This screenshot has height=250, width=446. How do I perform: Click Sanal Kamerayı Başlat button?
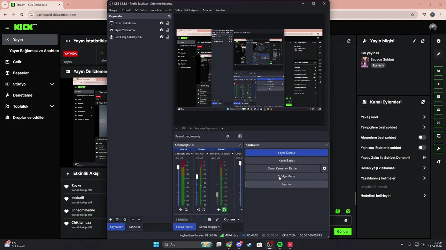click(x=283, y=168)
